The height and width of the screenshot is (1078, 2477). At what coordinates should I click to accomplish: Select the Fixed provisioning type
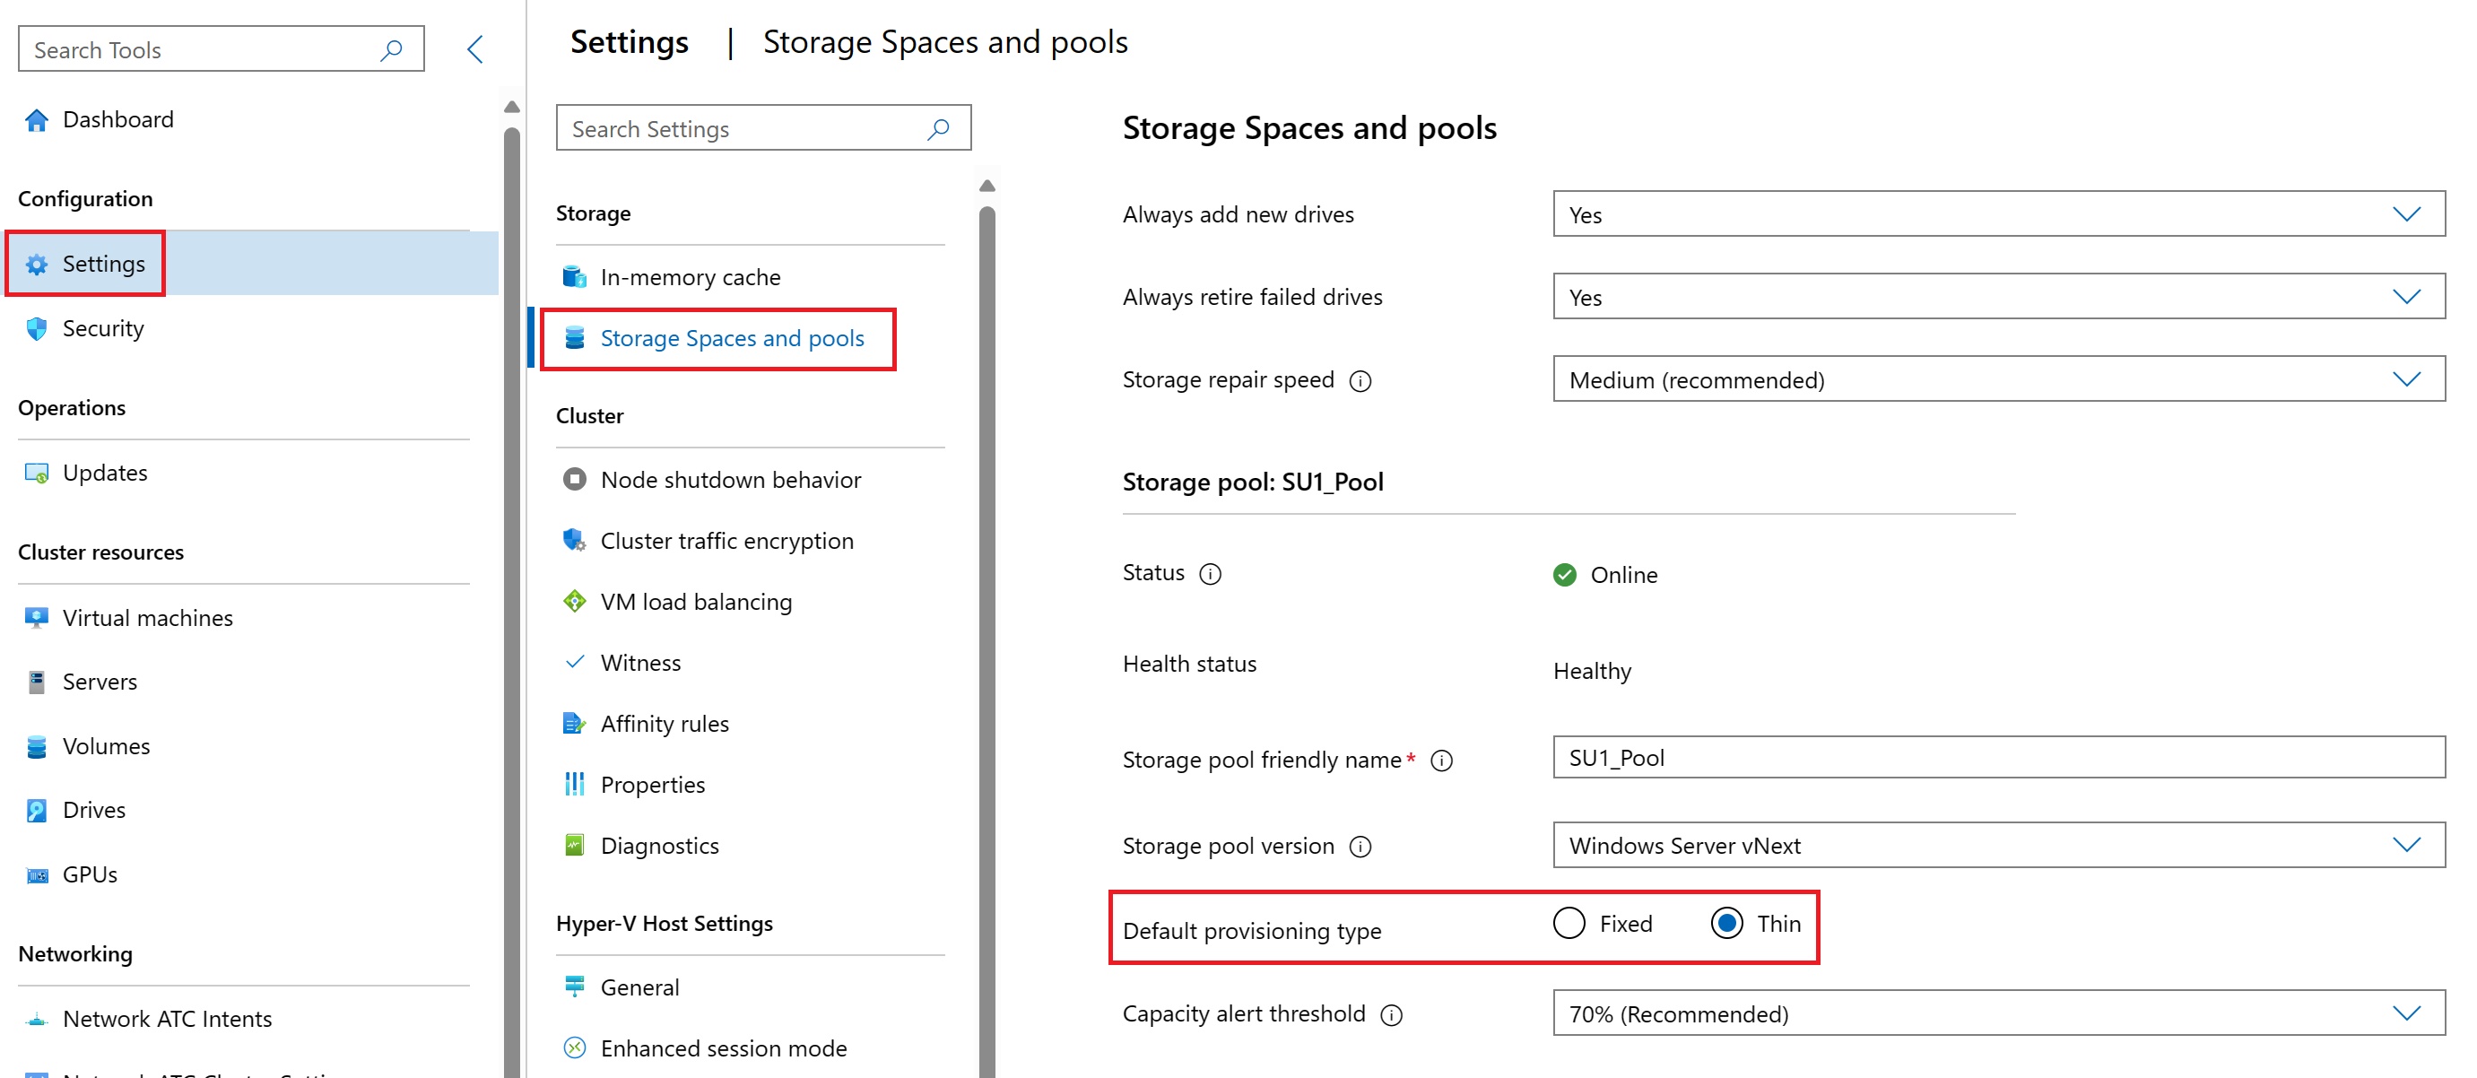(1569, 923)
